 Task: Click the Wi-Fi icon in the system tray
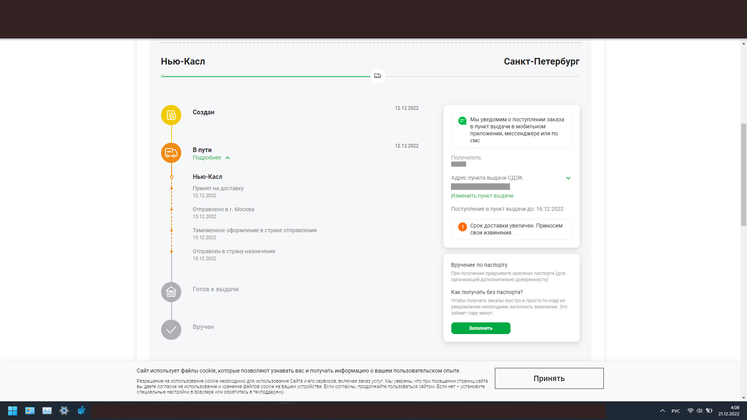coord(690,411)
